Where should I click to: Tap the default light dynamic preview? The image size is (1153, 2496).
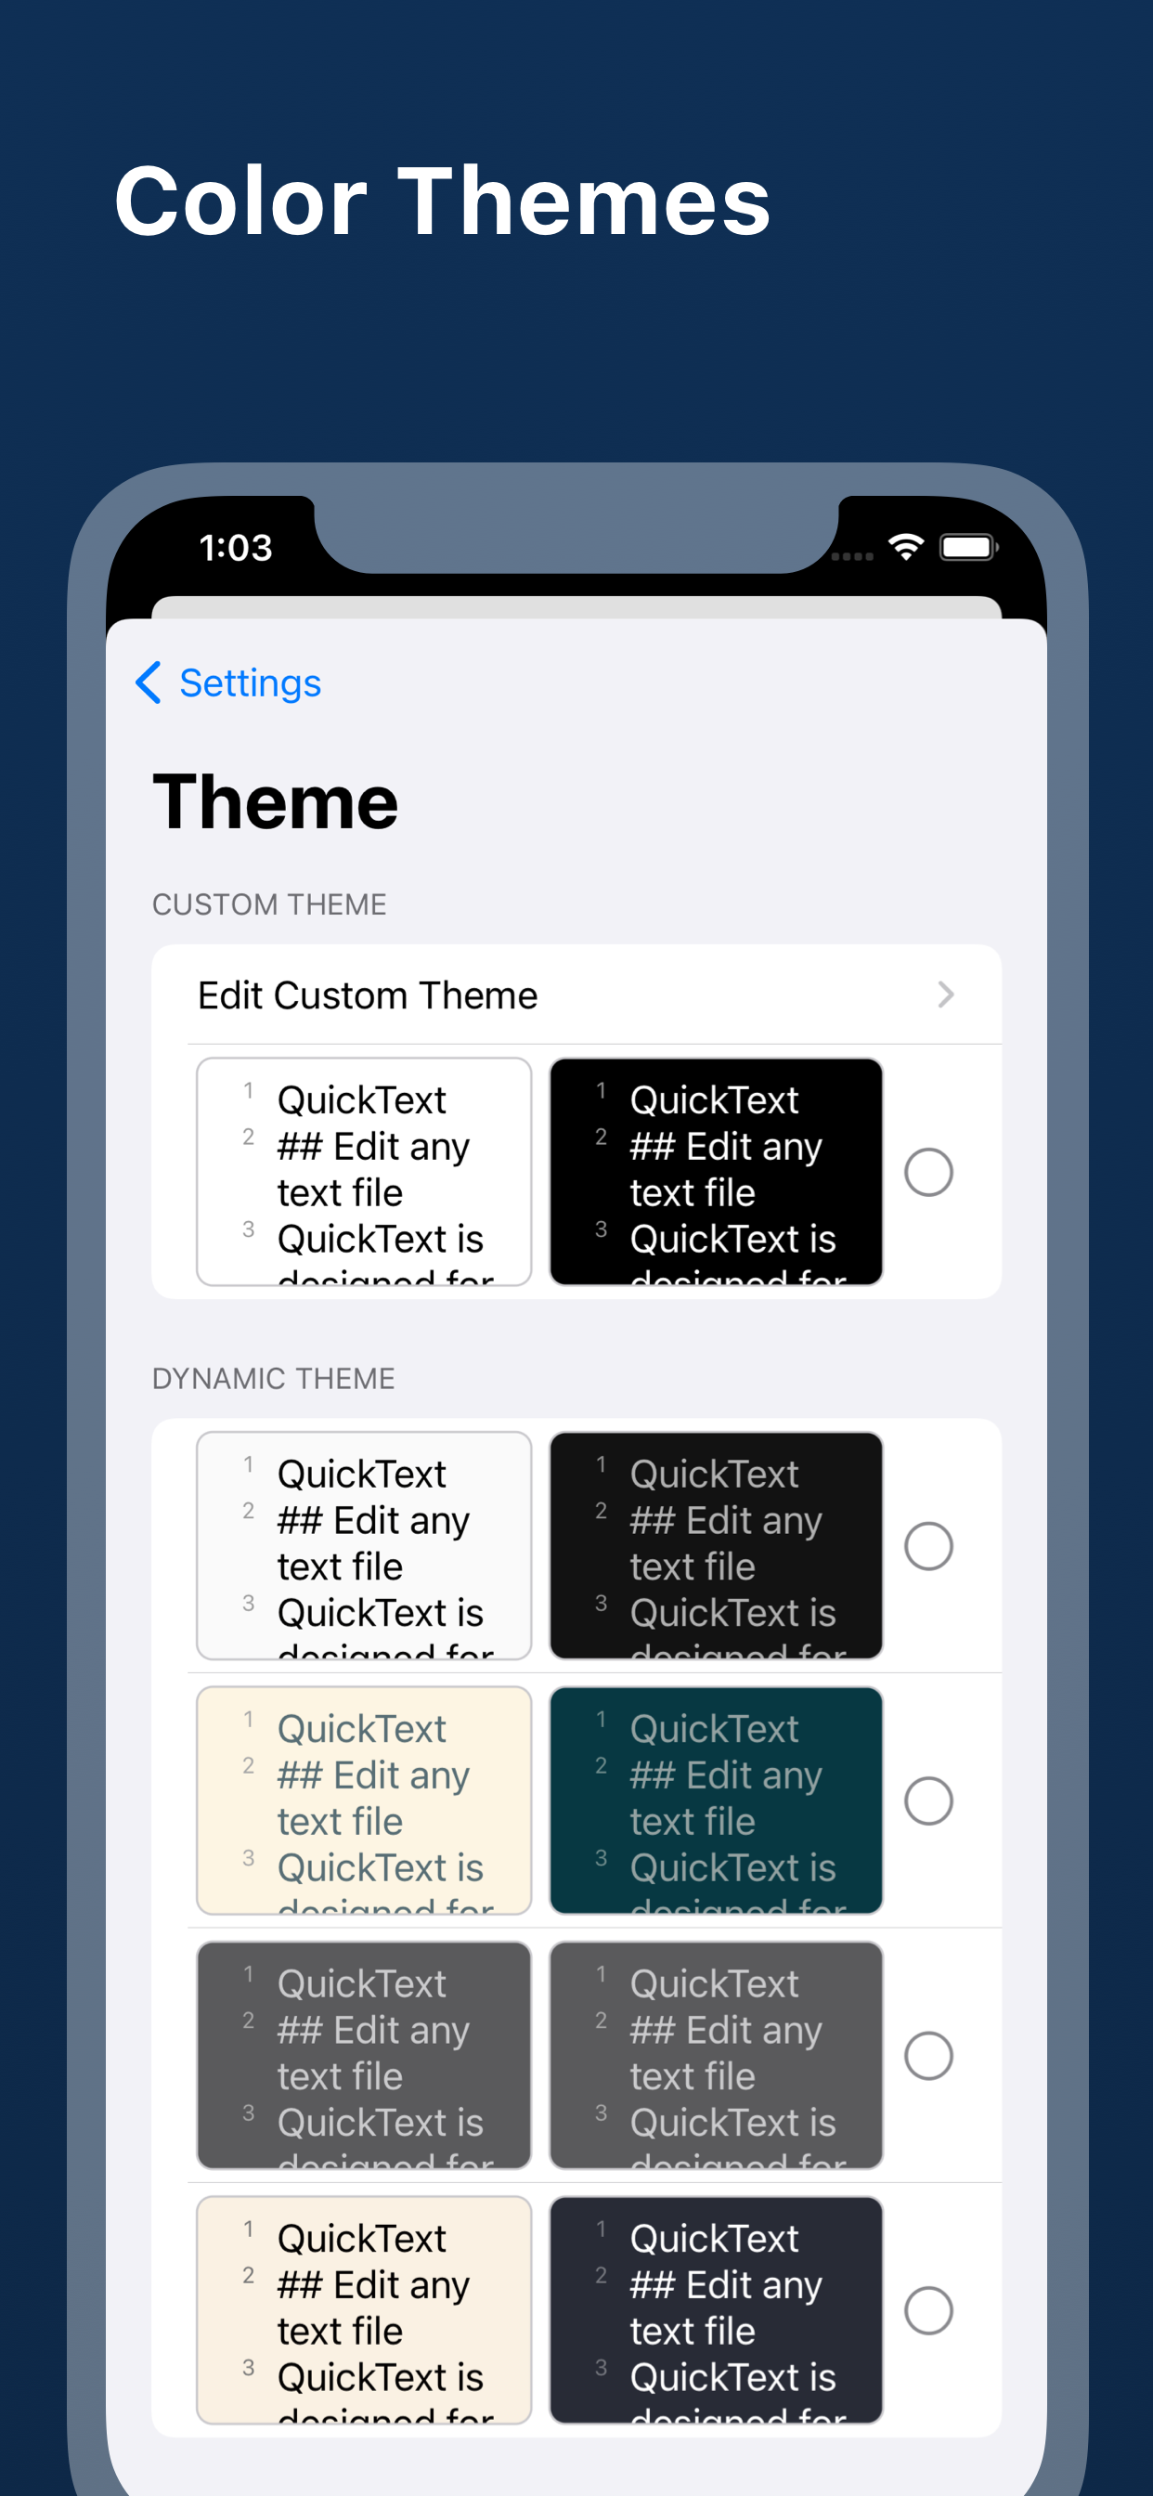(364, 1546)
